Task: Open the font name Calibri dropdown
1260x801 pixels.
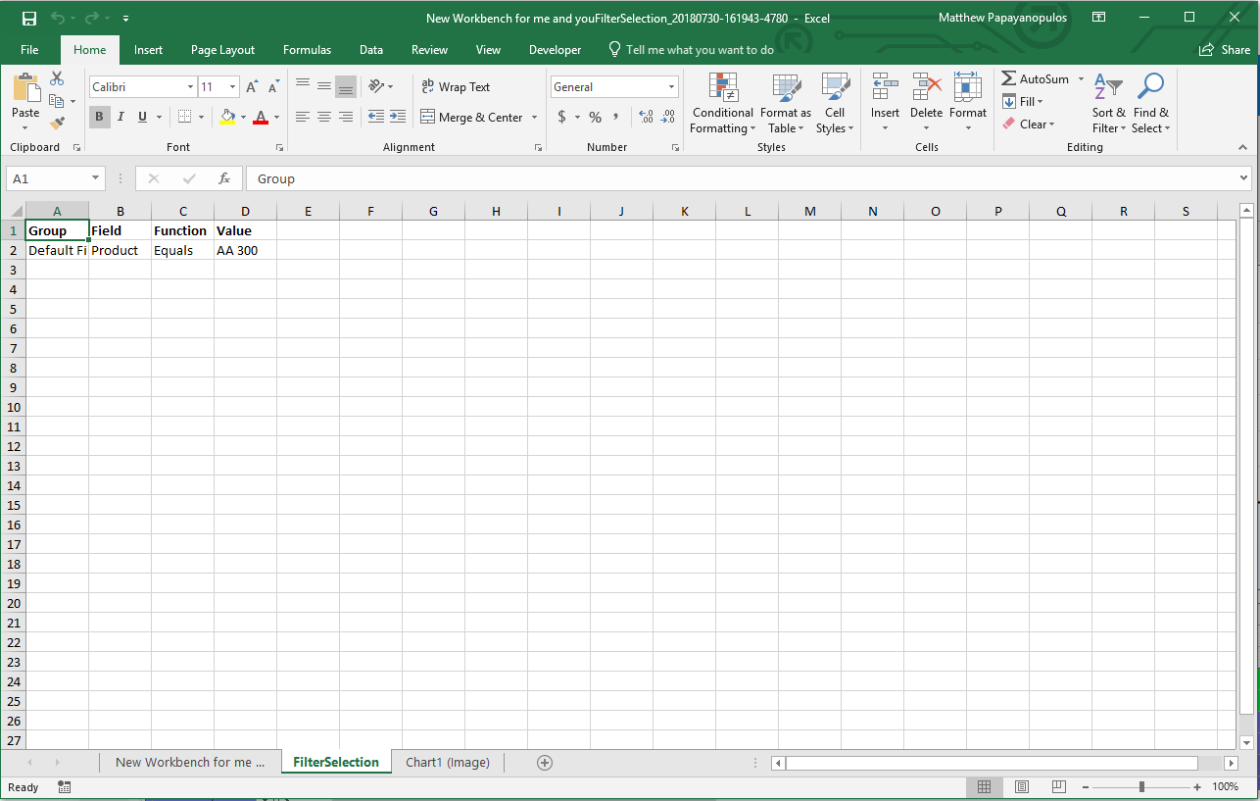Action: coord(190,87)
